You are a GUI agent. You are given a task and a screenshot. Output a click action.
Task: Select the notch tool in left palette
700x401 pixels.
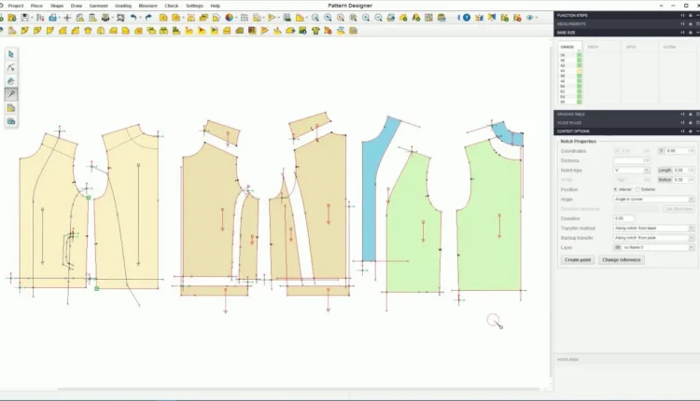[x=11, y=94]
